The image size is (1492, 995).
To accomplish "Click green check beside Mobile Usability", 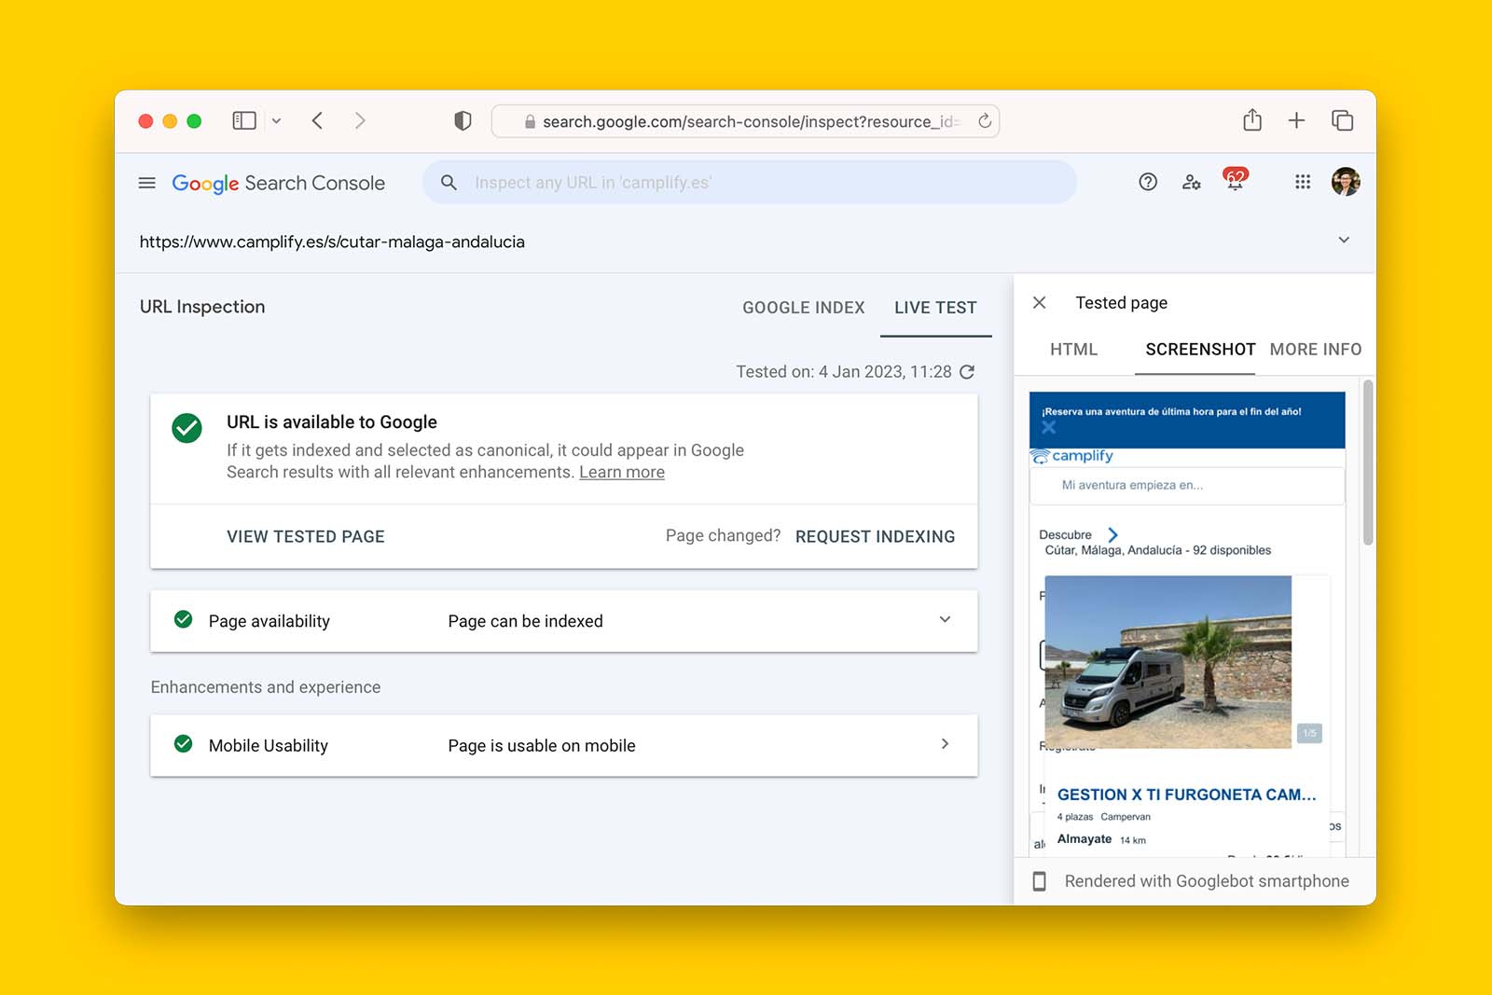I will (x=184, y=743).
